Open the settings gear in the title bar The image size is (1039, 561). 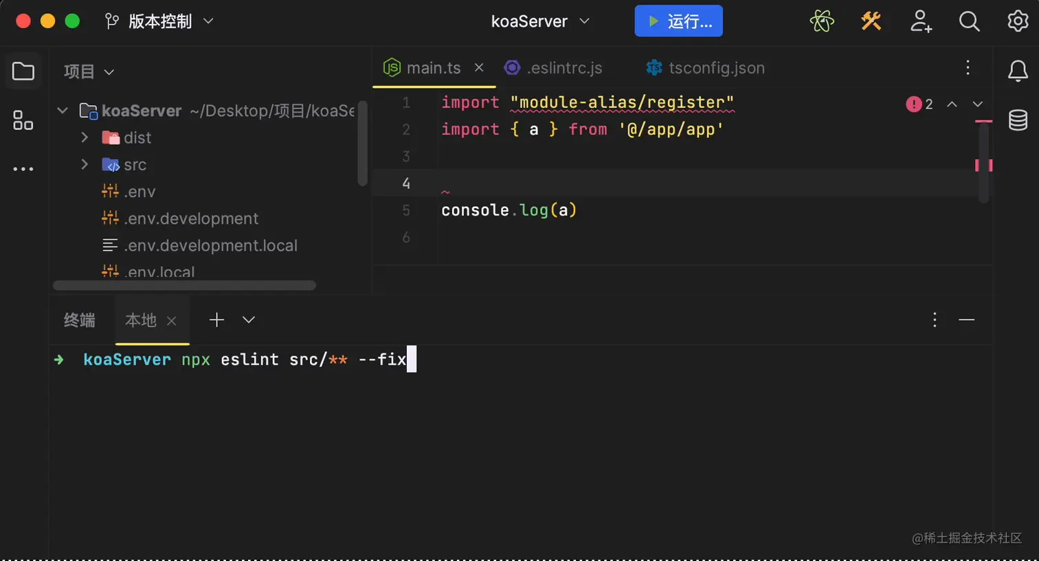pos(1017,21)
